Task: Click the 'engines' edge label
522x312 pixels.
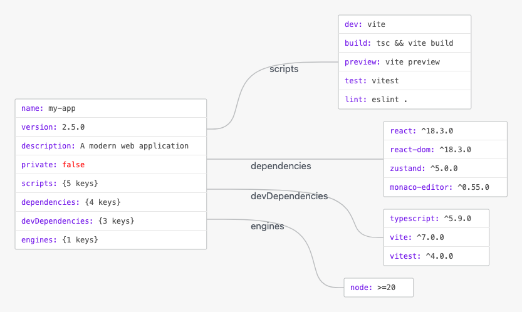Action: 268,226
